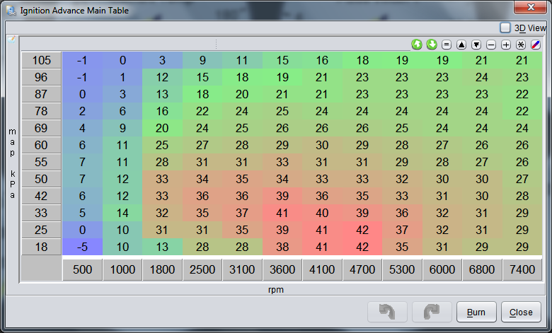
Task: Select cell 41 at 33 kPa, 3600 rpm
Action: (x=282, y=213)
